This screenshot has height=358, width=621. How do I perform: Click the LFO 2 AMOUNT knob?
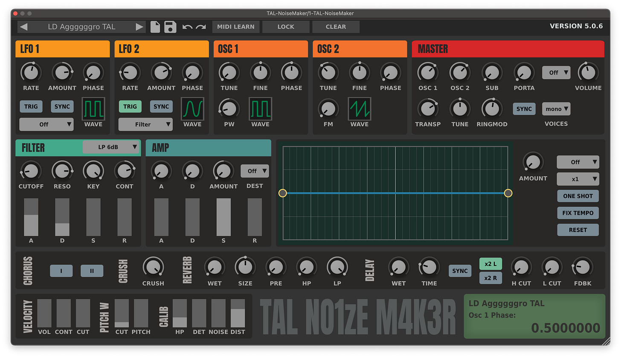point(161,72)
